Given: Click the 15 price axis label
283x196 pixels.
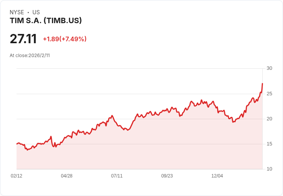Looking at the screenshot, I should tap(269, 144).
